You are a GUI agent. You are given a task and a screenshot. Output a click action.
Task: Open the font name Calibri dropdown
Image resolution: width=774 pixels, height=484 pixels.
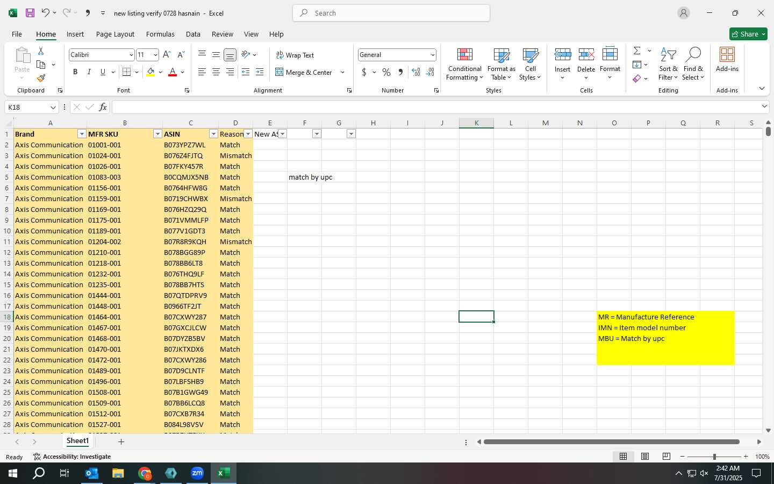[131, 55]
